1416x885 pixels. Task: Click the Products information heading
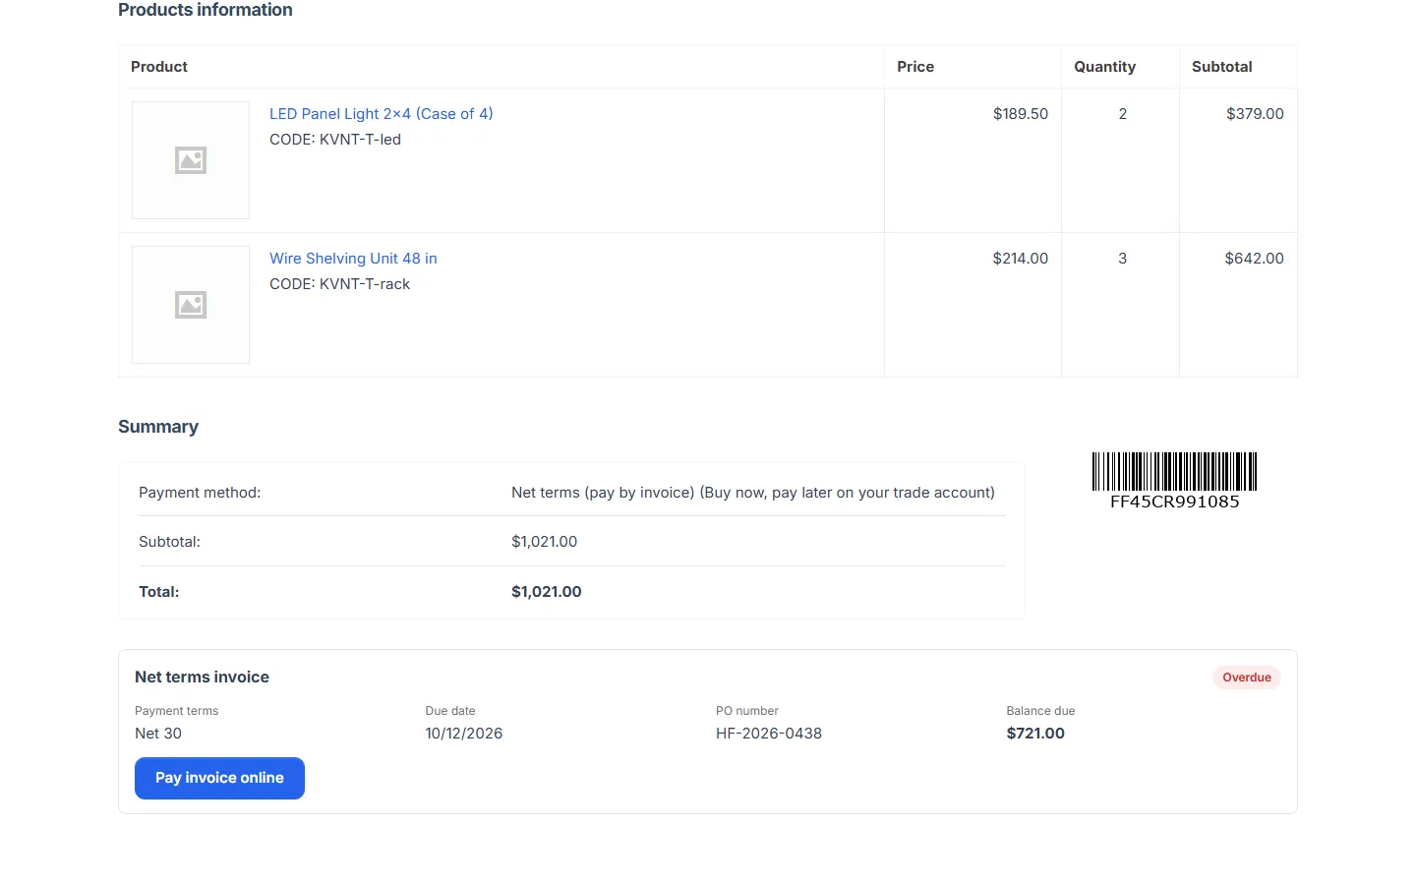206,10
